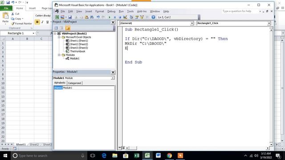
Task: Collapse the Modules folder node
Action: click(x=59, y=55)
